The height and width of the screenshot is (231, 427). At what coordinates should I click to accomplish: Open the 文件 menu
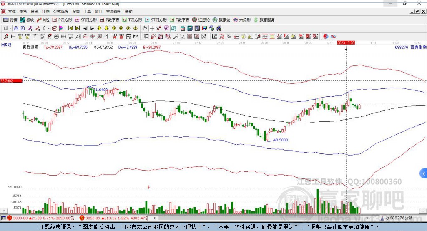pos(12,11)
